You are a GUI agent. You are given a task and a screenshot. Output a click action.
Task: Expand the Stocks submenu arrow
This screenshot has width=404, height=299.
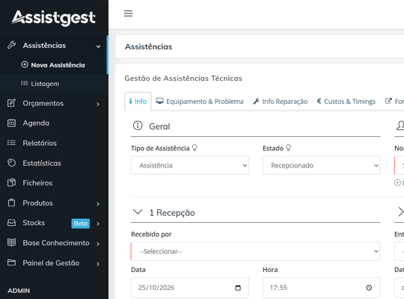98,224
